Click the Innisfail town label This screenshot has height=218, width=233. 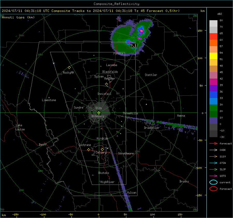click(104, 94)
